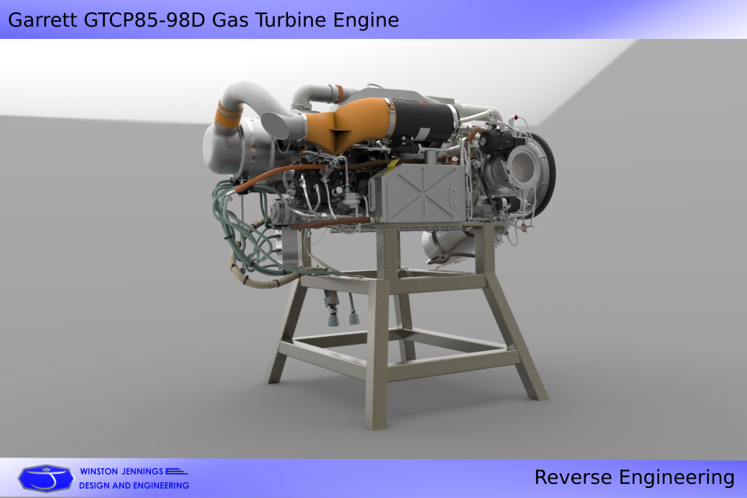Click the Winston Jennings emblem logo

tap(46, 478)
